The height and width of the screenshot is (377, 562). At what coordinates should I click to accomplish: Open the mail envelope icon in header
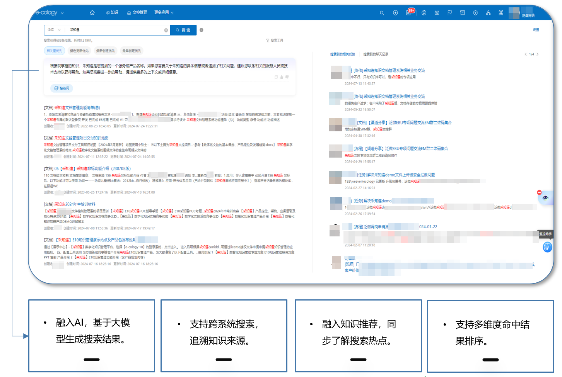[x=437, y=13]
